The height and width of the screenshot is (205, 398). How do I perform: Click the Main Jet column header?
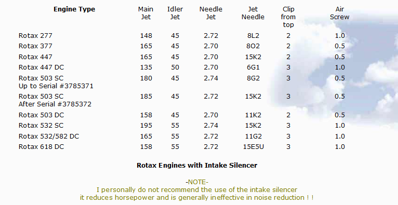pos(145,13)
